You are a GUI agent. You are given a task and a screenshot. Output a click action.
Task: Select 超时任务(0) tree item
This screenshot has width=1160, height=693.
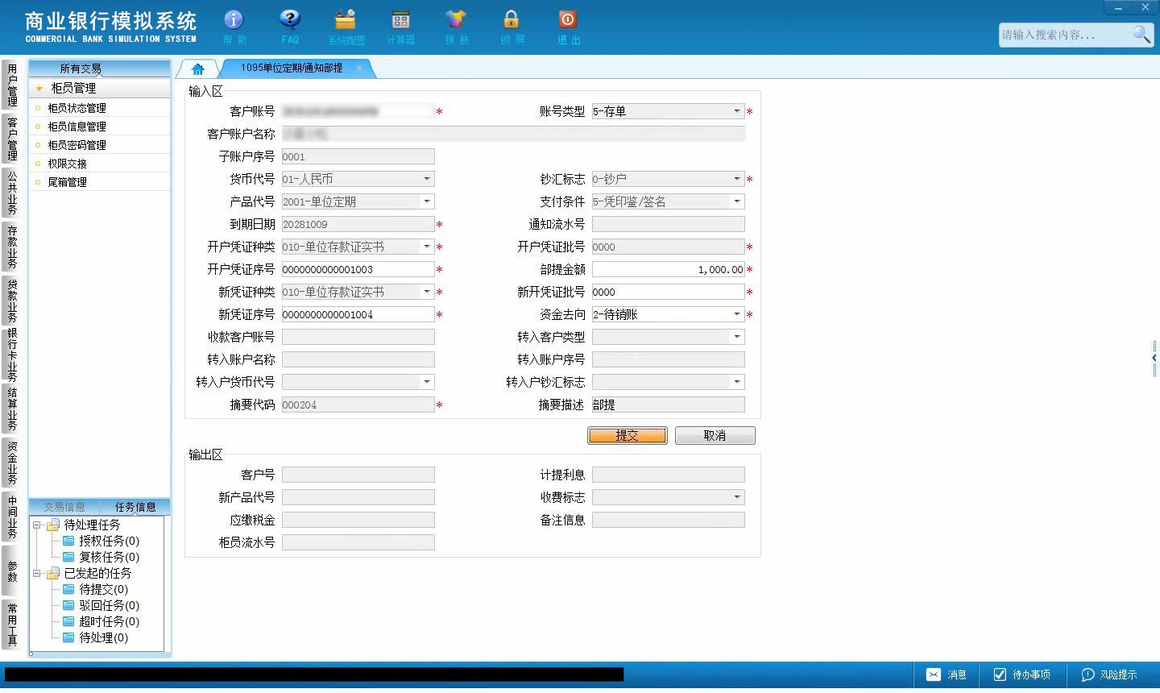(x=109, y=621)
